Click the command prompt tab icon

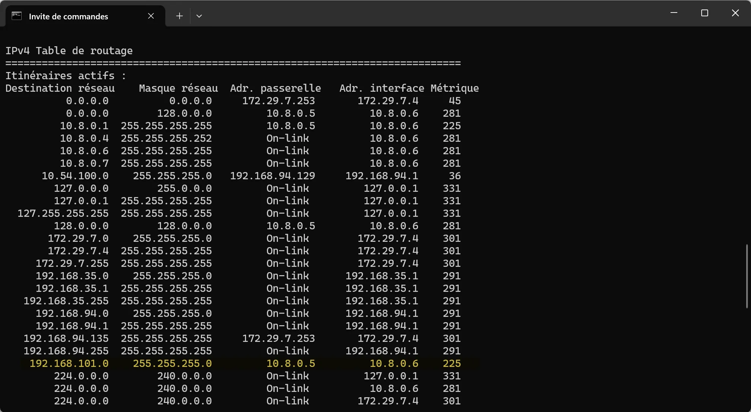click(17, 16)
